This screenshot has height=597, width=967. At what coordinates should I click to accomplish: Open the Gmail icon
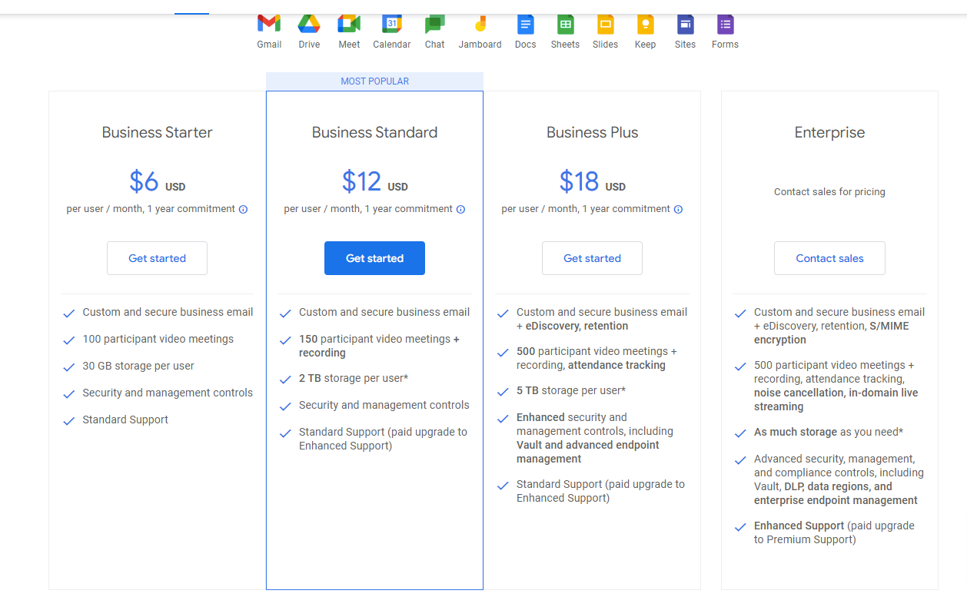tap(268, 25)
